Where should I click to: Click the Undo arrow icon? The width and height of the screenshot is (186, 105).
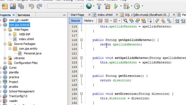pos(31,6)
